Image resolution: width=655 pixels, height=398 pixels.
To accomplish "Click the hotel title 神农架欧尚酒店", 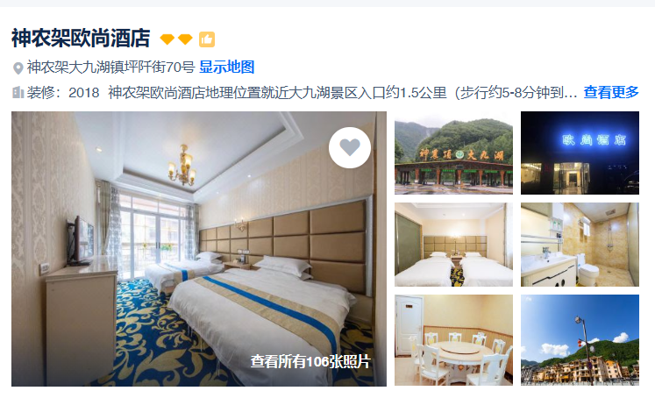I will click(81, 39).
